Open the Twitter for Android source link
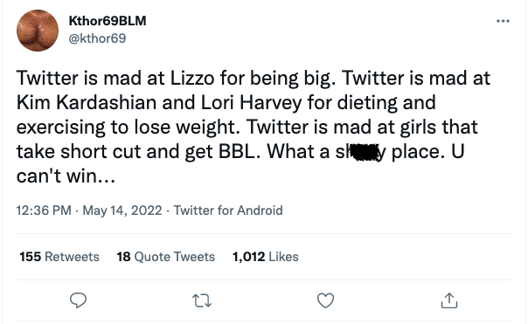The height and width of the screenshot is (324, 528). point(228,210)
